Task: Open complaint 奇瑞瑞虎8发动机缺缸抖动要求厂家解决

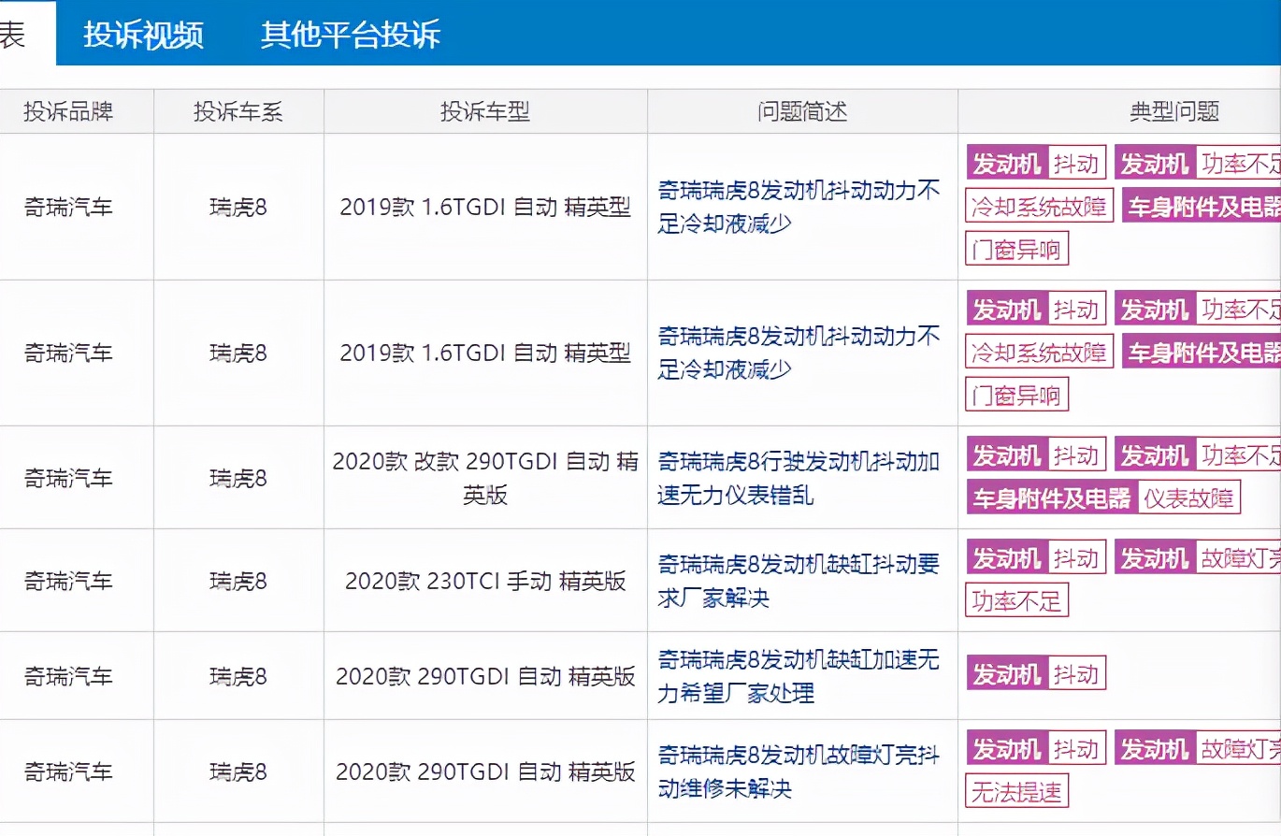Action: [800, 580]
